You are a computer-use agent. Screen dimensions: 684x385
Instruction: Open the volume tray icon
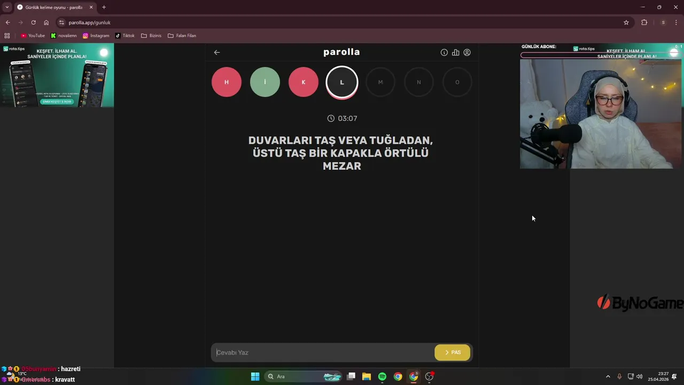click(x=640, y=376)
